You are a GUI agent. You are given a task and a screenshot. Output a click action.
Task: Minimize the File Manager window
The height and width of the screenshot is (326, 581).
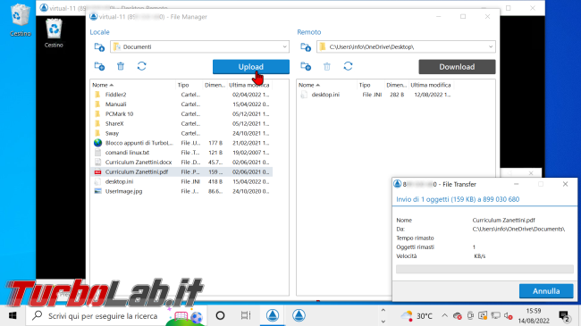click(x=438, y=17)
